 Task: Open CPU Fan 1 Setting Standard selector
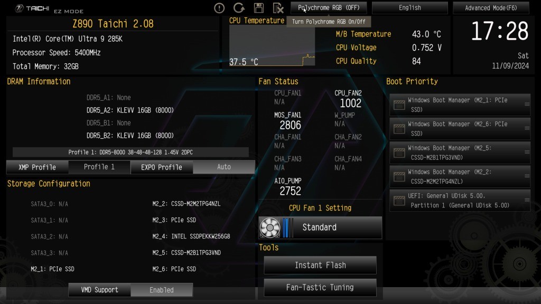click(320, 227)
